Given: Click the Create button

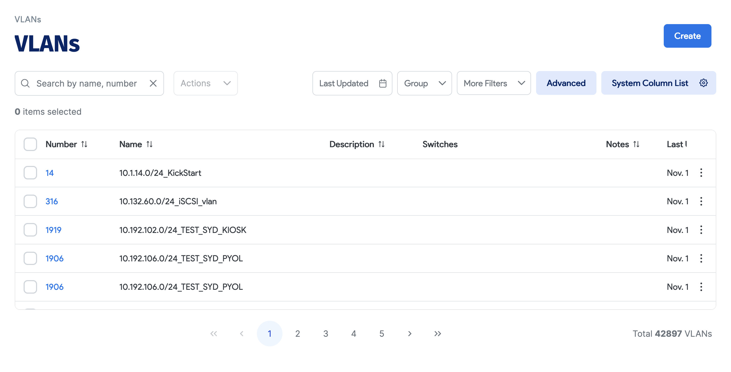Looking at the screenshot, I should click(x=687, y=36).
